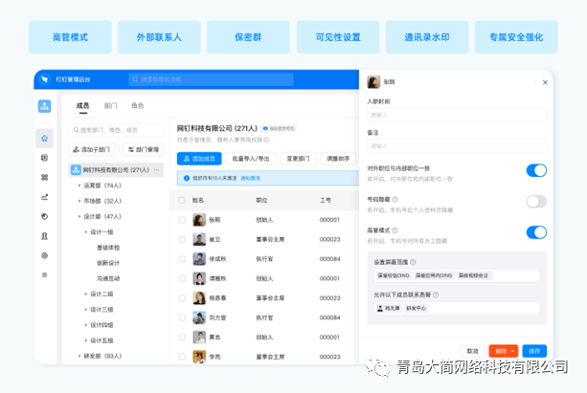Click 张熙's avatar in the member table

[x=199, y=220]
